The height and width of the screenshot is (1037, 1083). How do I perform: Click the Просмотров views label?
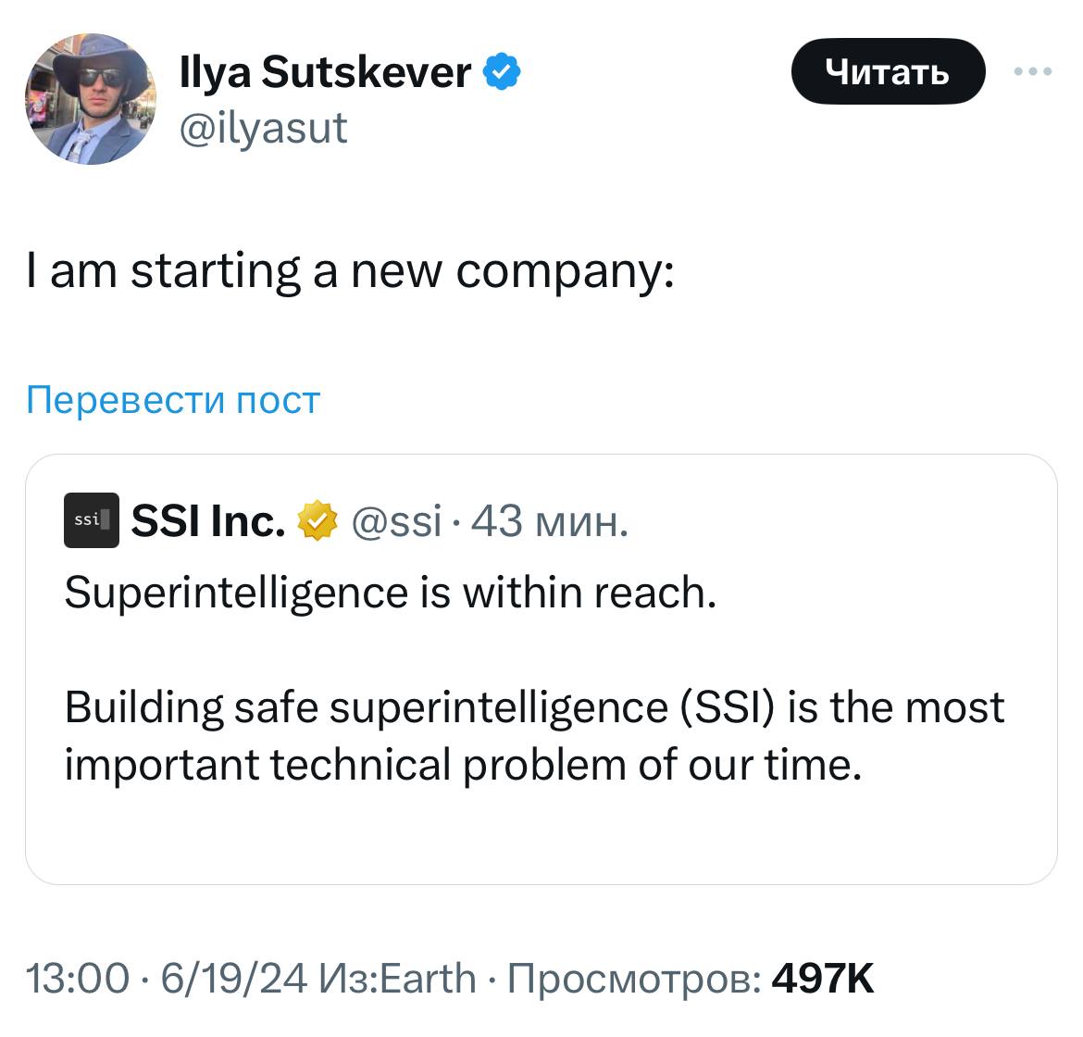[636, 978]
